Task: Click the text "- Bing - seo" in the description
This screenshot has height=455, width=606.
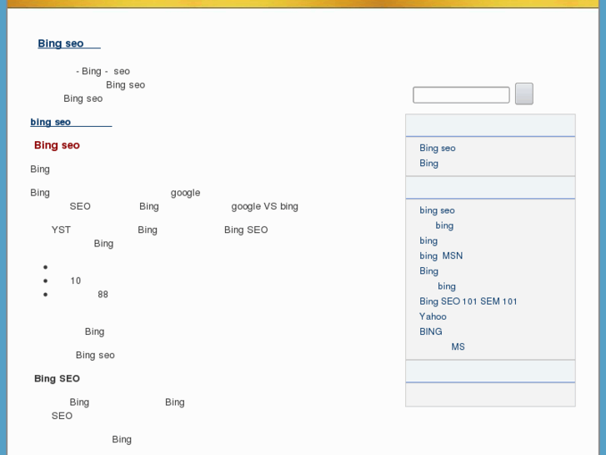Action: coord(103,71)
